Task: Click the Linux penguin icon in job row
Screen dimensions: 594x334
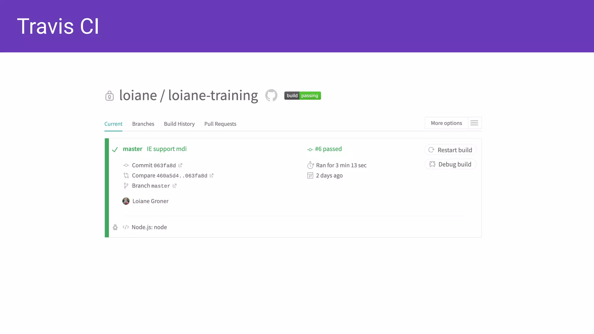Action: [x=115, y=227]
